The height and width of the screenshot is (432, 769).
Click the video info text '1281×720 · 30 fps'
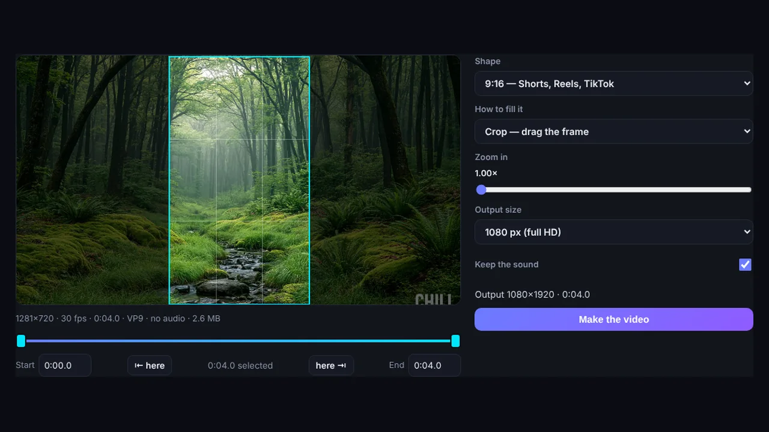tap(51, 319)
